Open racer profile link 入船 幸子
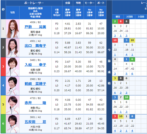Image resolution: width=147 pixels, height=134 pixels. click(35, 65)
